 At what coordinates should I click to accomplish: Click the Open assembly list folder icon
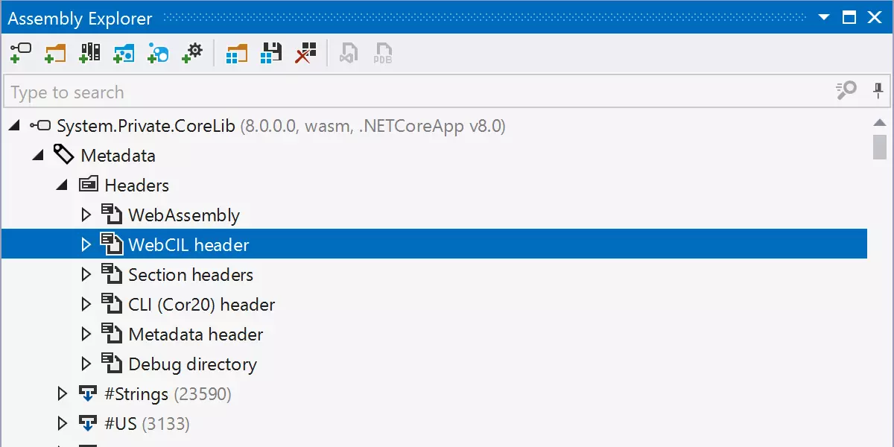[236, 52]
